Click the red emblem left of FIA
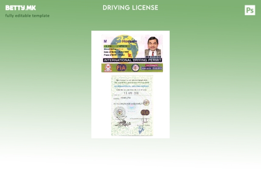Image resolution: width=261 pixels, height=169 pixels. coord(108,68)
